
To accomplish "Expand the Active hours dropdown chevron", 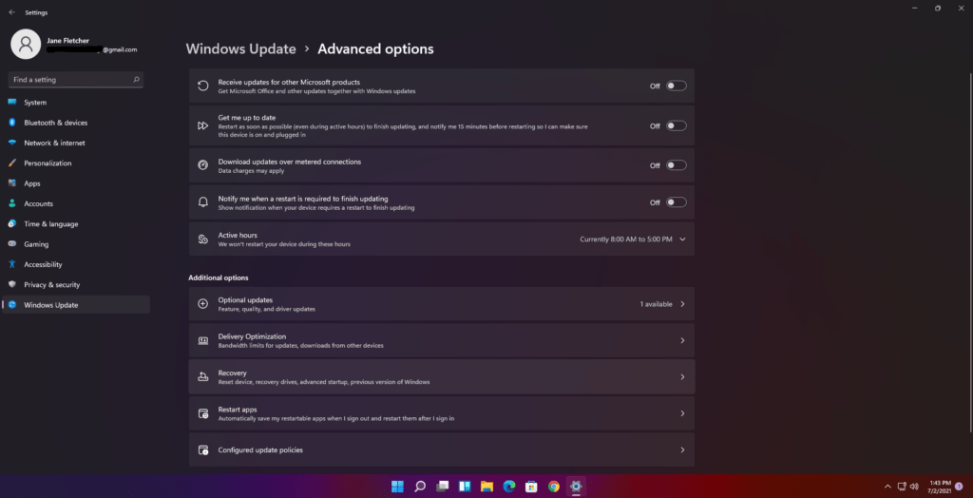I will pyautogui.click(x=682, y=239).
